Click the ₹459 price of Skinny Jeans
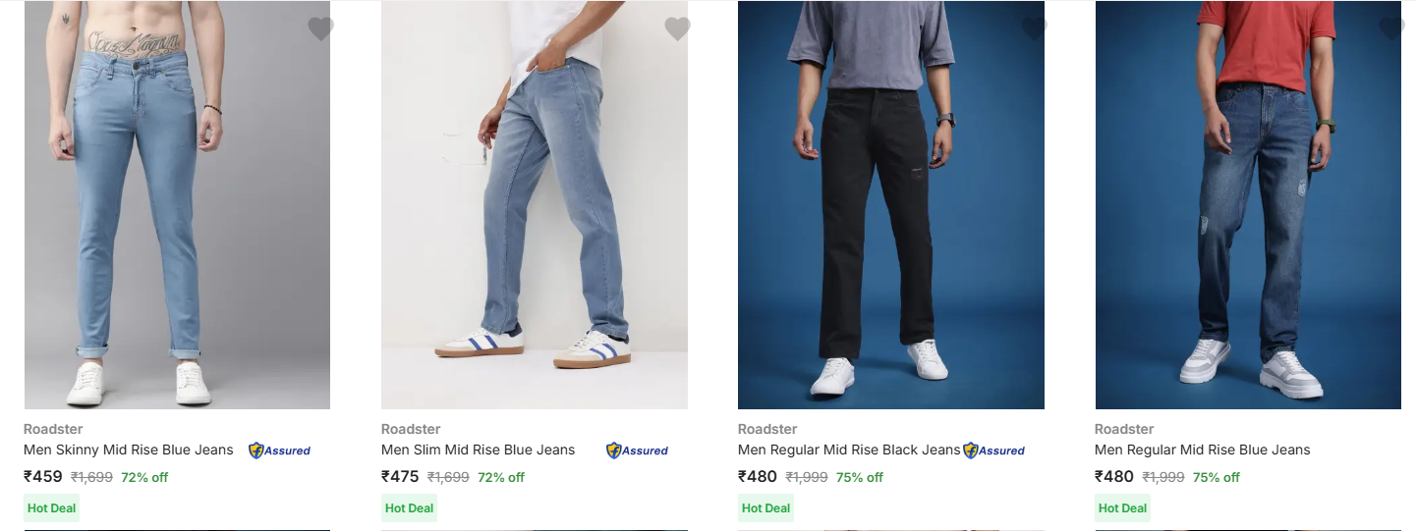This screenshot has width=1416, height=531. coord(43,477)
